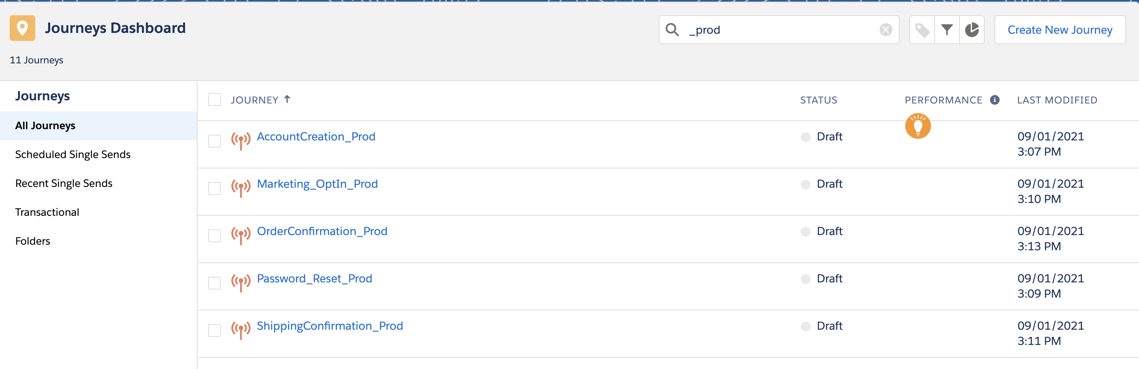
Task: Open Scheduled Single Sends in sidebar
Action: tap(73, 154)
